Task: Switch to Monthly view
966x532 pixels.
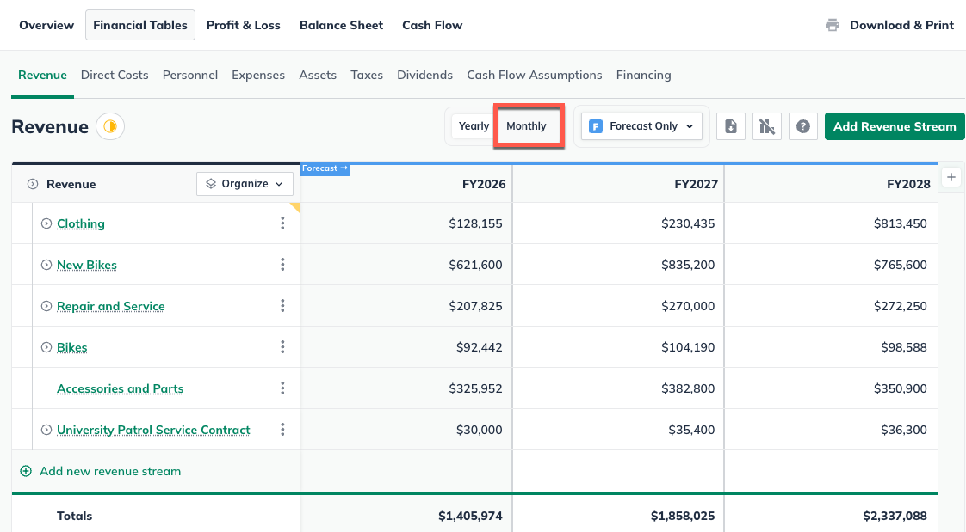Action: [526, 126]
